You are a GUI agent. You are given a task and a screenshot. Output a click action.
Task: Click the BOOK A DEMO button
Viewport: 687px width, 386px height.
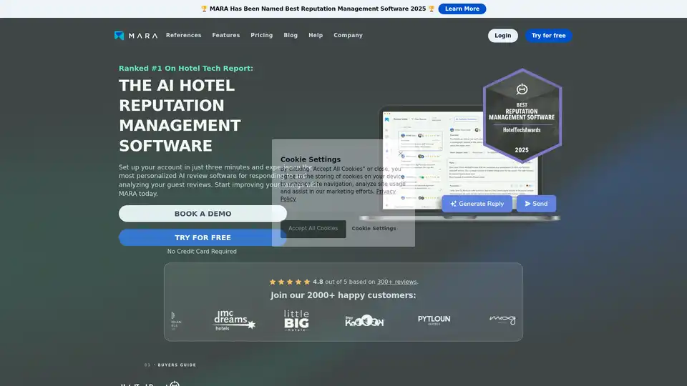[203, 214]
